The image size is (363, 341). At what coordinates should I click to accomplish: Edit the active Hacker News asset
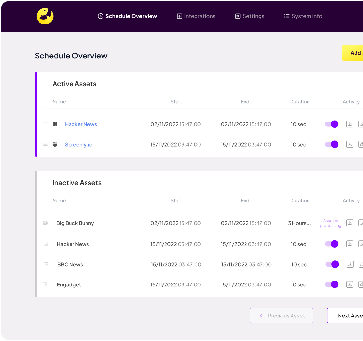(361, 124)
